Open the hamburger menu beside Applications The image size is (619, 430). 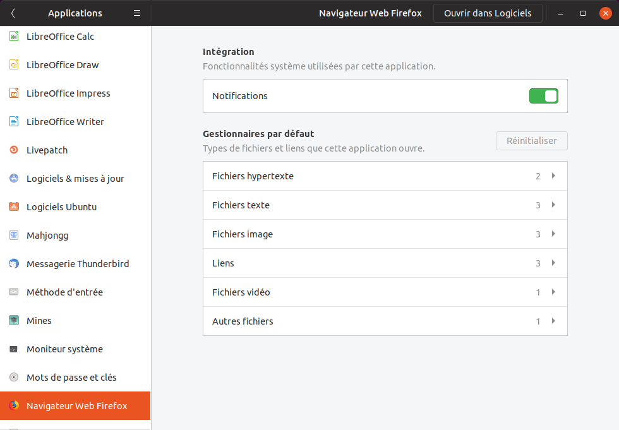[137, 13]
